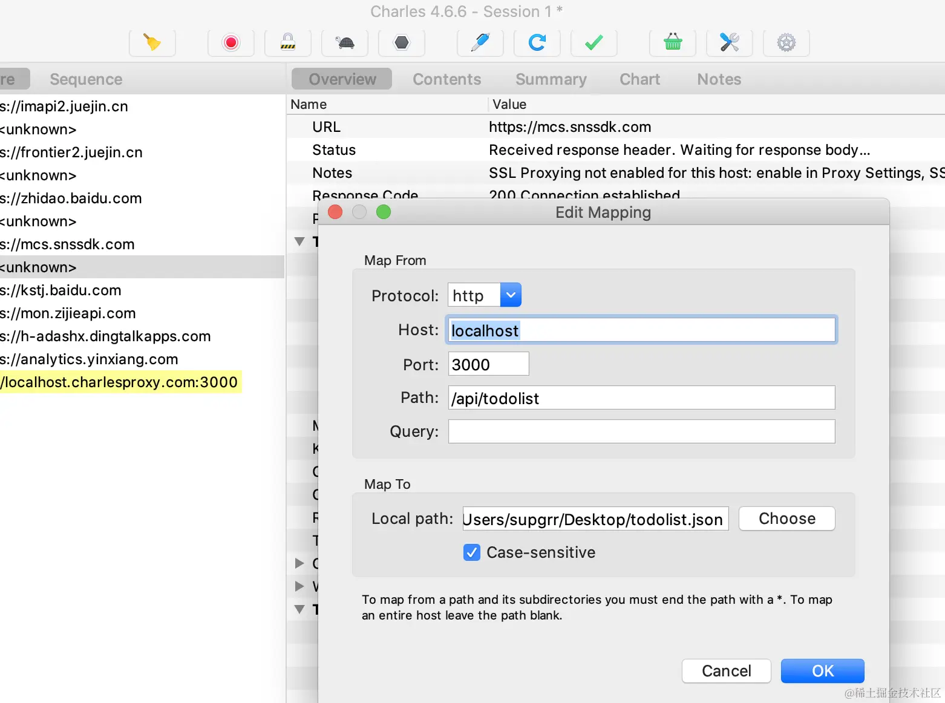The image size is (945, 703).
Task: Select the highlighted <unknown> row
Action: [x=142, y=267]
